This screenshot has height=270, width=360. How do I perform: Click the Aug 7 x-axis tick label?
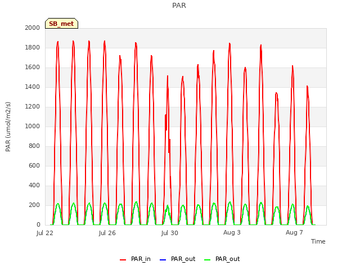point(294,232)
